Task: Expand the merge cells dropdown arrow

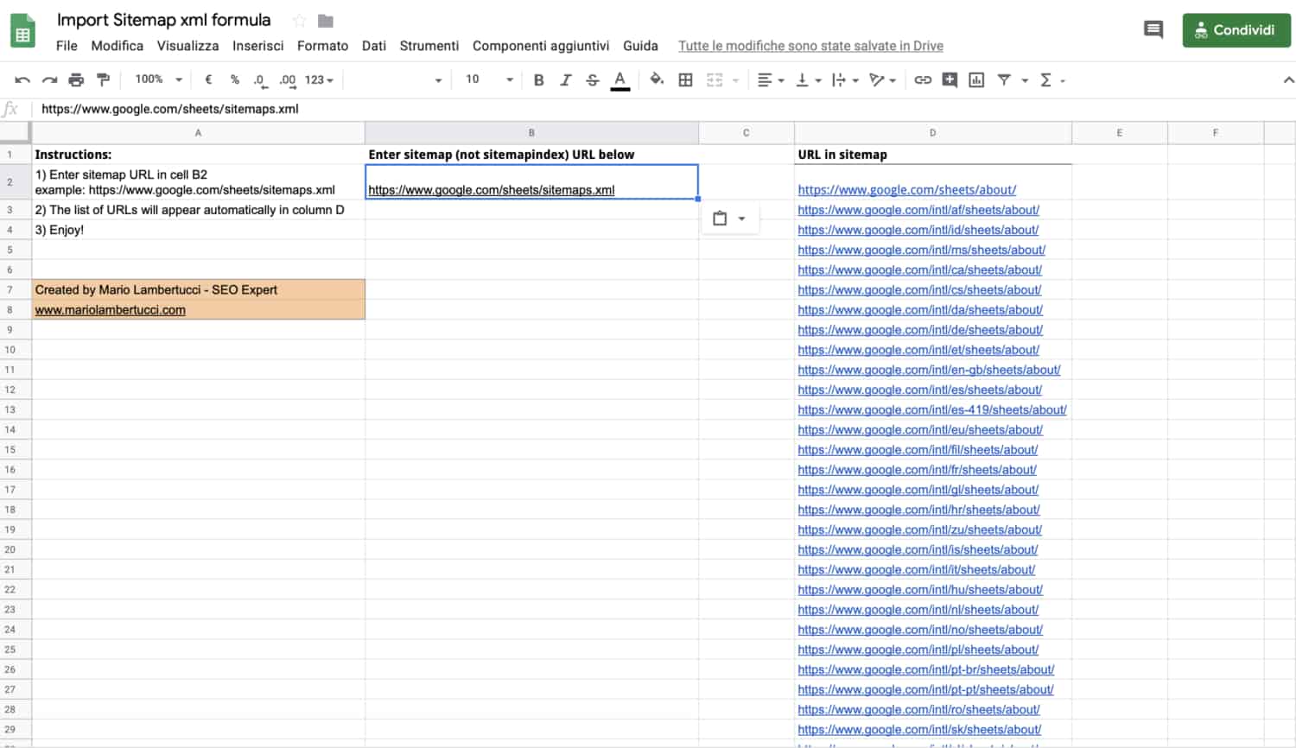Action: (735, 80)
